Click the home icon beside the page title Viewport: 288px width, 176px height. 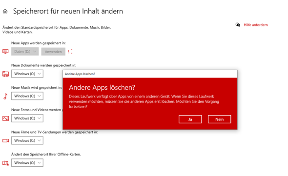5,11
